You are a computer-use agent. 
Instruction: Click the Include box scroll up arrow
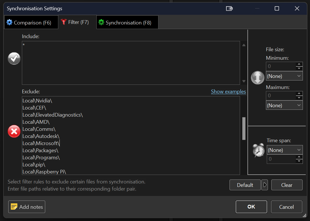(x=244, y=45)
